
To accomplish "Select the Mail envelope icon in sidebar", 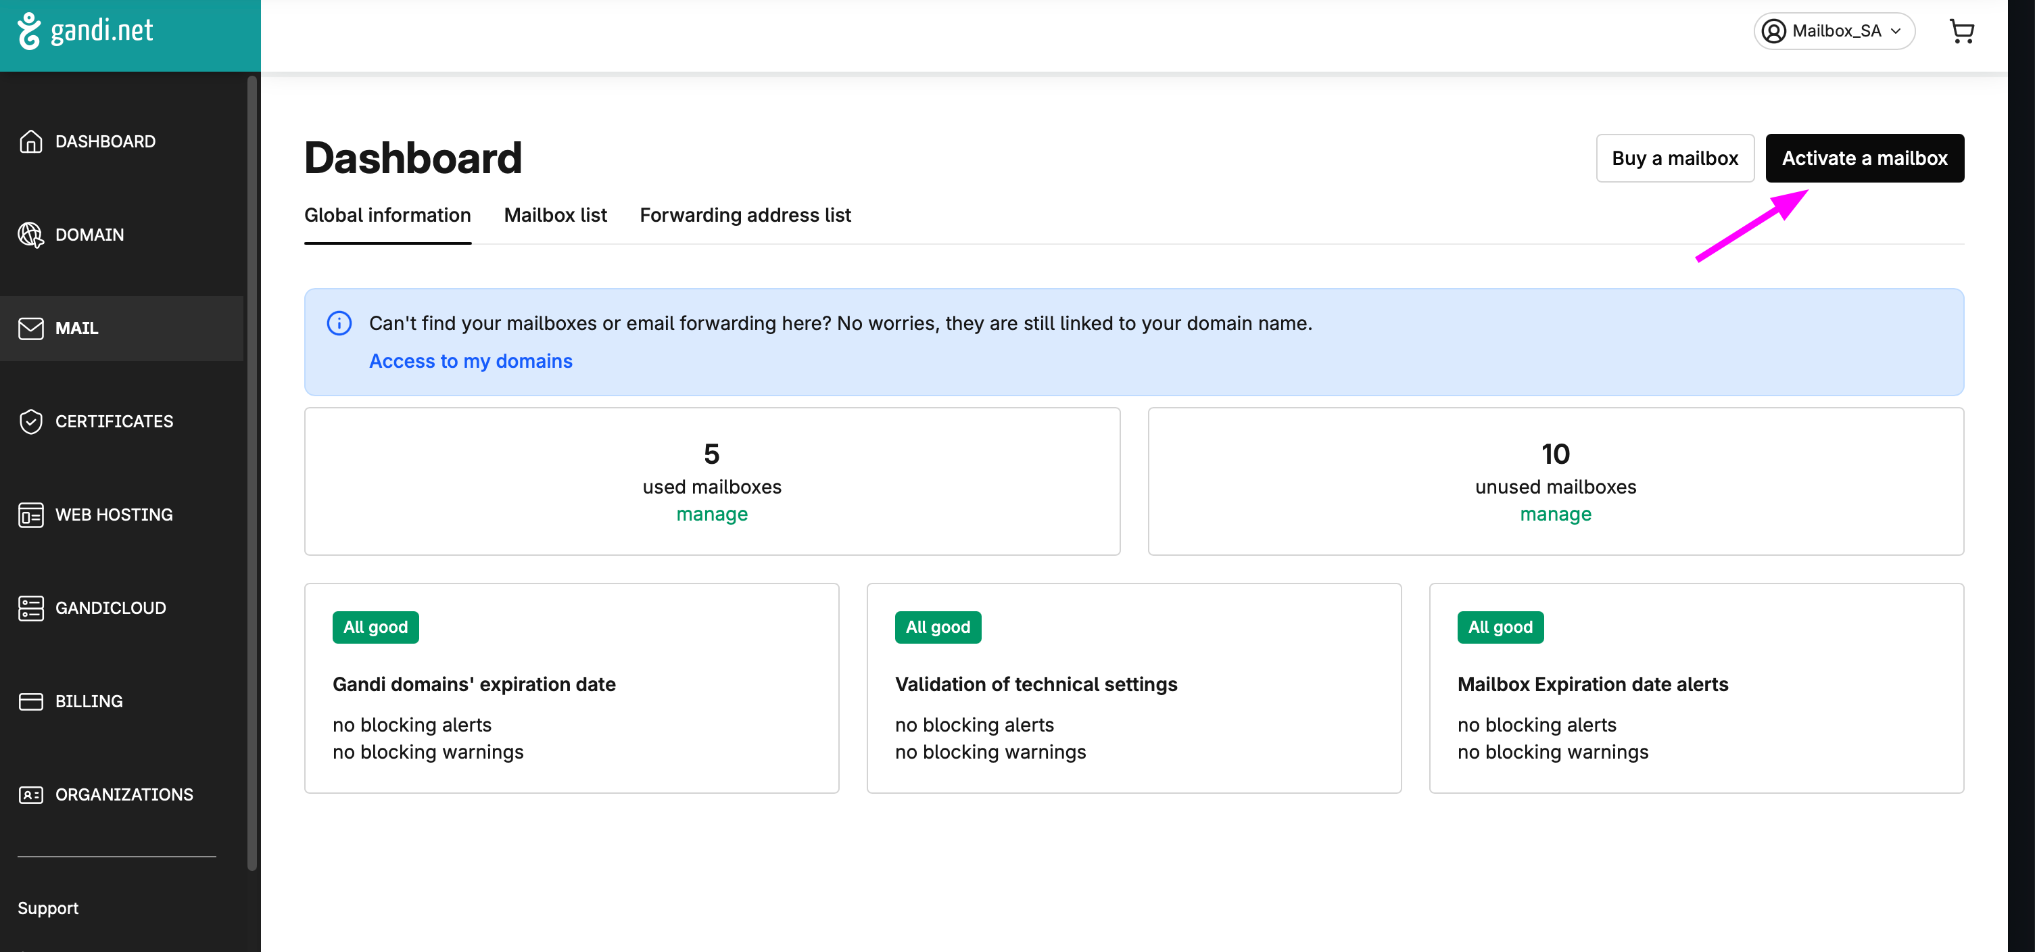I will [x=31, y=328].
